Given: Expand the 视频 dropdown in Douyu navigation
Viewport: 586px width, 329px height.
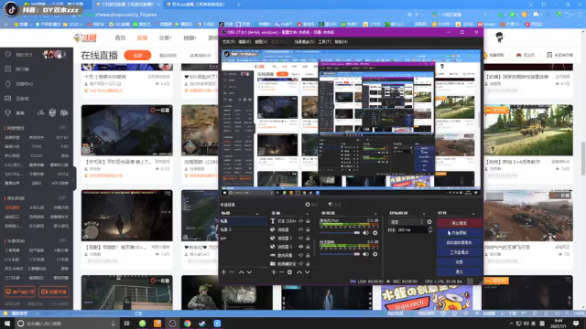Looking at the screenshot, I should point(190,37).
